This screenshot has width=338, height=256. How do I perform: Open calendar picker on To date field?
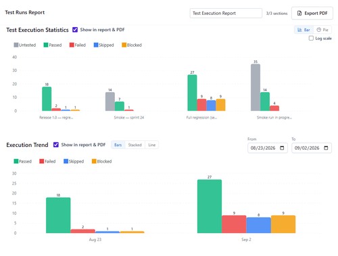pyautogui.click(x=326, y=148)
